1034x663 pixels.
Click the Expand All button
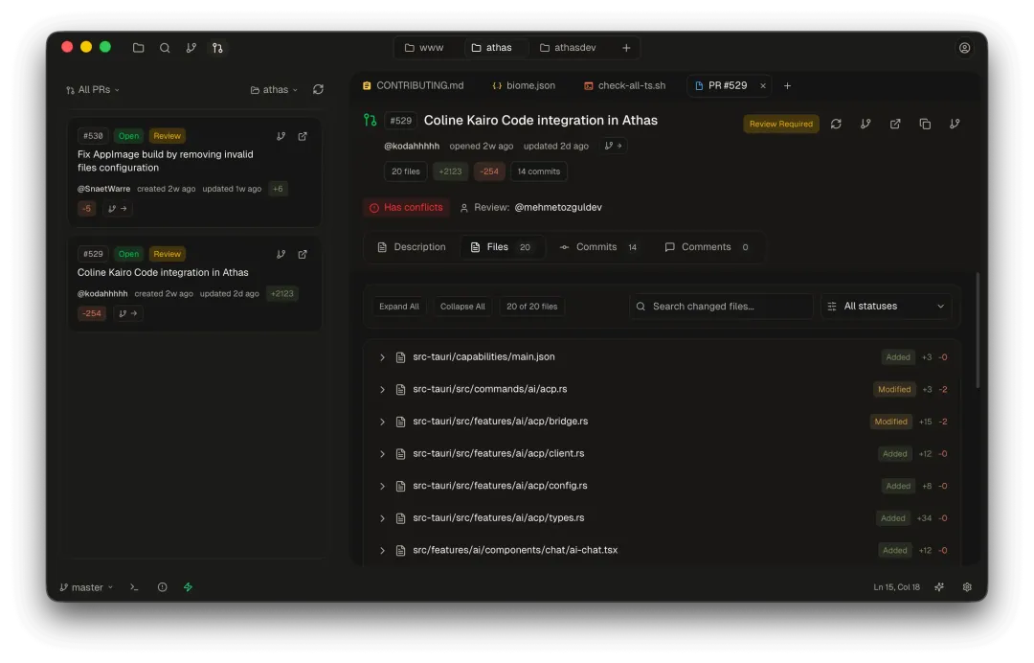[x=399, y=307]
